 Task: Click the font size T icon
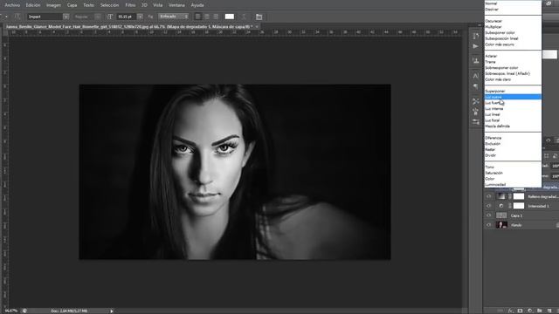110,17
